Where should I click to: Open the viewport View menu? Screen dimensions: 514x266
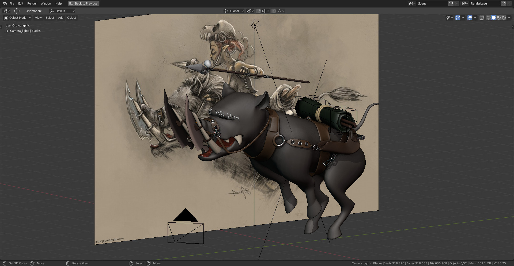click(38, 18)
